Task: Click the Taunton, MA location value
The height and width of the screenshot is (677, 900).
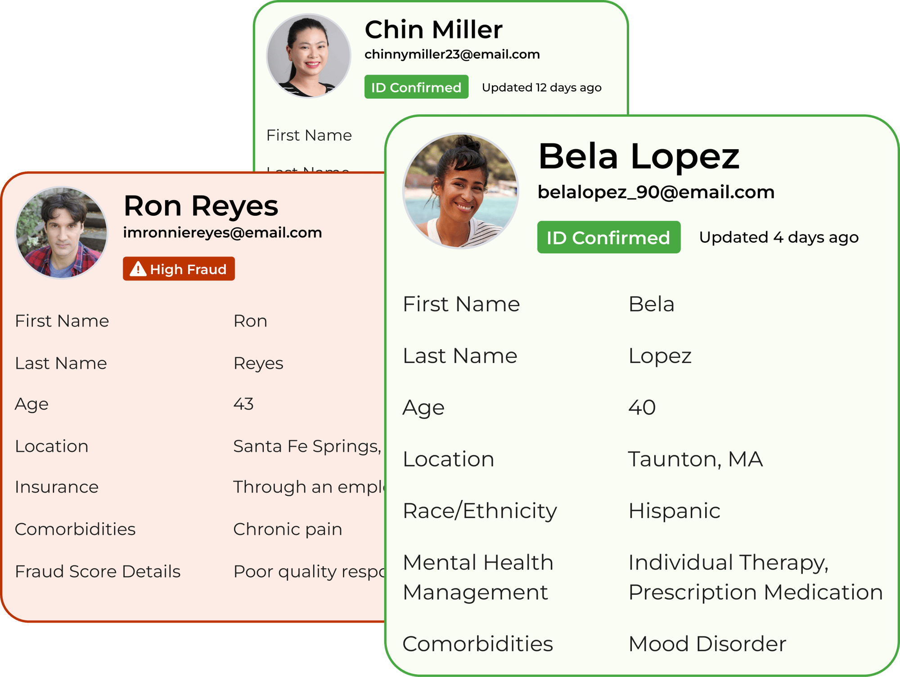Action: 695,459
